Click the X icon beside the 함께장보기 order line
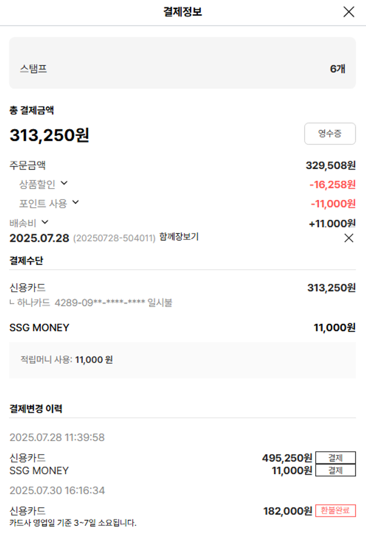 [349, 238]
